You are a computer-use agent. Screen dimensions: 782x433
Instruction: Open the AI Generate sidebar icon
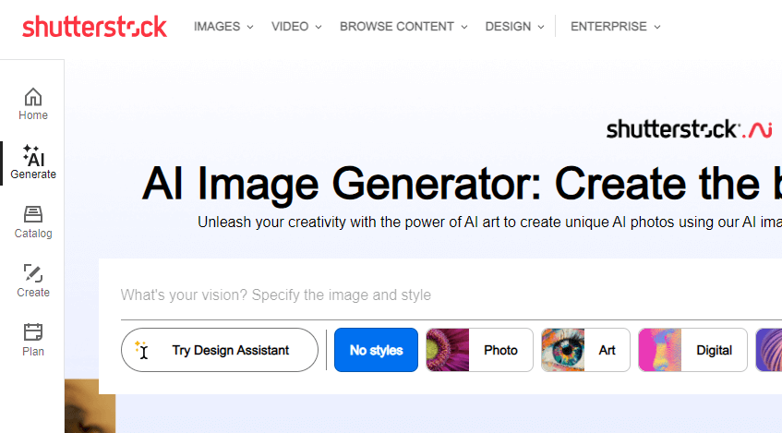(x=33, y=155)
